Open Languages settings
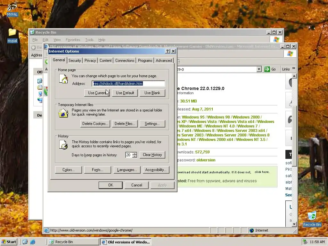The image size is (328, 246). click(x=127, y=170)
